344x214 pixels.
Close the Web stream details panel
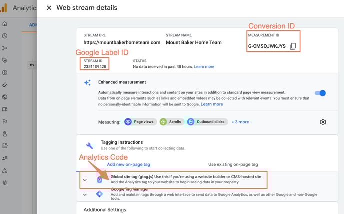tap(48, 8)
